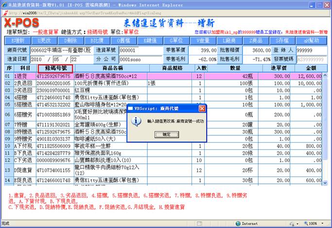Viewport: 332px width, 228px height.
Task: Click the 條碼母號 column header
Action: coord(55,68)
